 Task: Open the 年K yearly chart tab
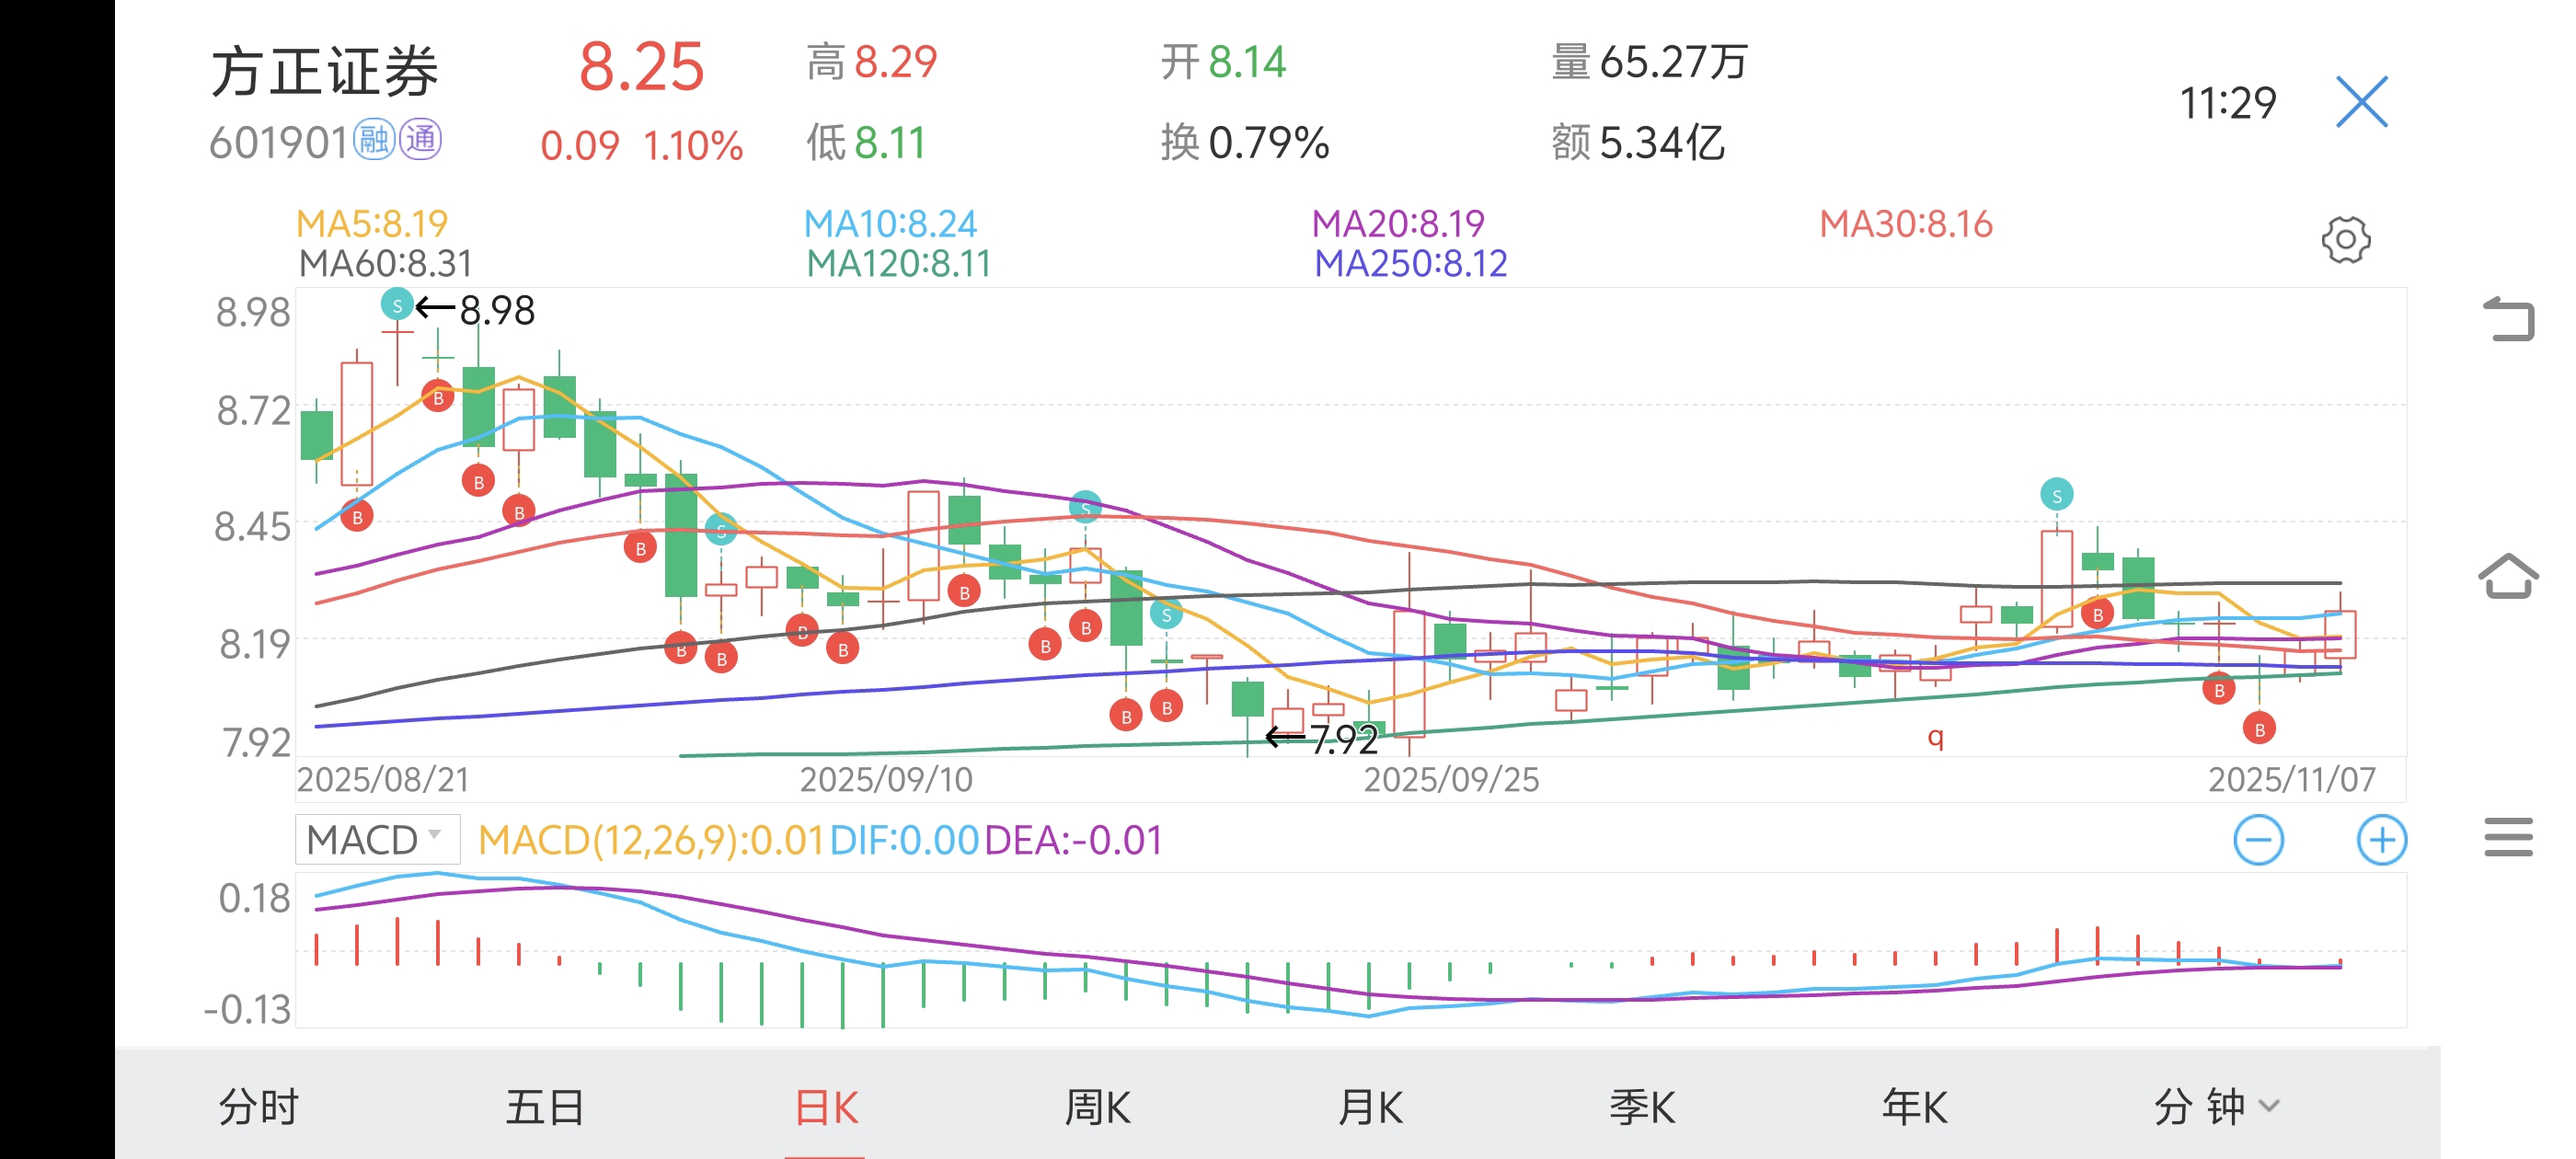[x=1914, y=1107]
